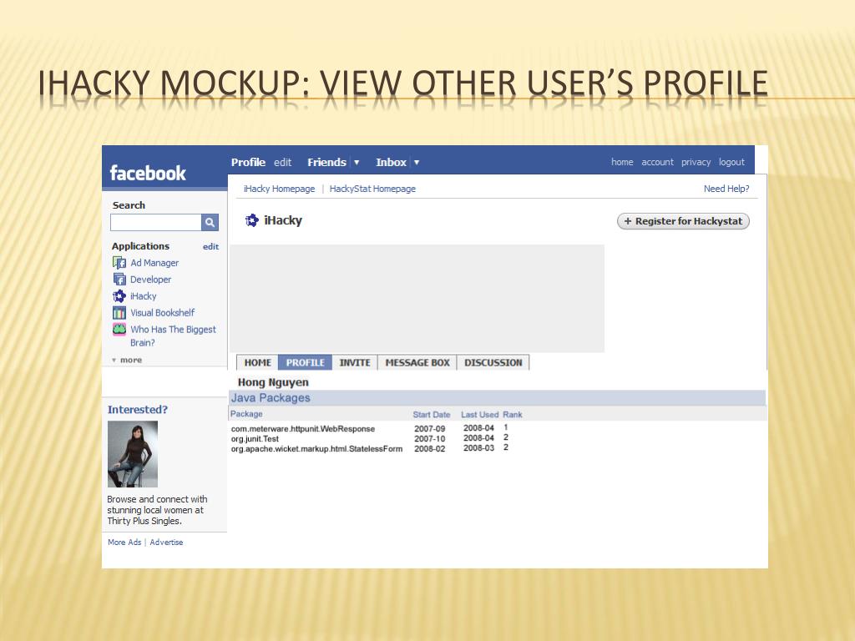Click the iHacky logo beside the page title
The height and width of the screenshot is (641, 855).
click(251, 220)
